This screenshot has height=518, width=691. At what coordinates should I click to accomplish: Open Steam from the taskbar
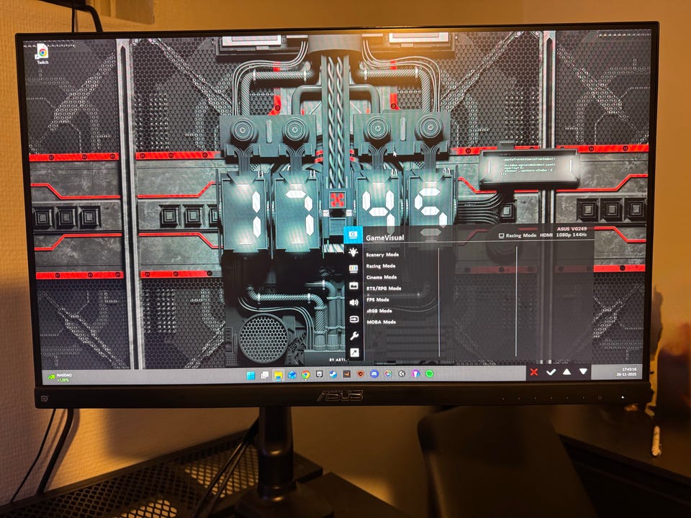333,374
